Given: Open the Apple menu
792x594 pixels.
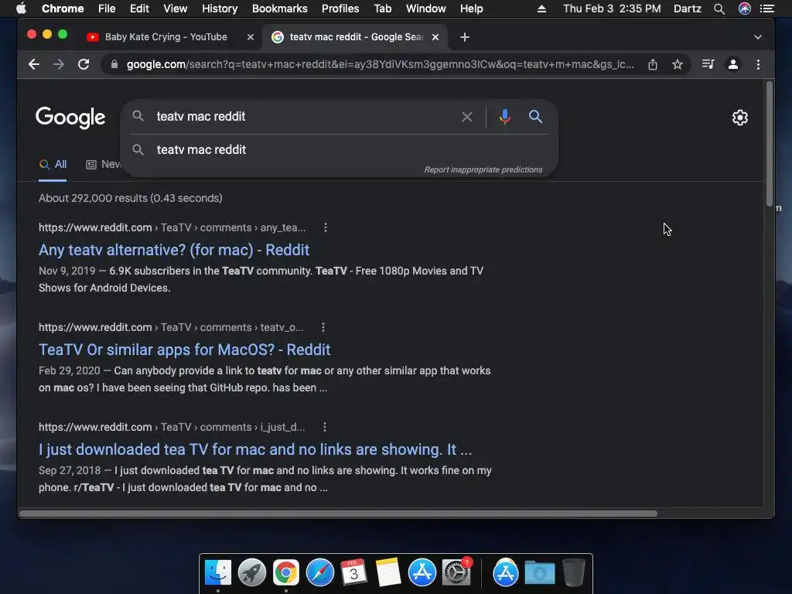Looking at the screenshot, I should (x=21, y=9).
